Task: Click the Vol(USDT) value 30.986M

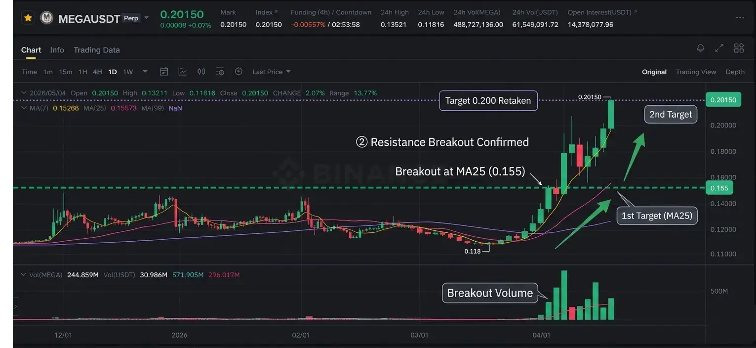Action: pos(153,275)
